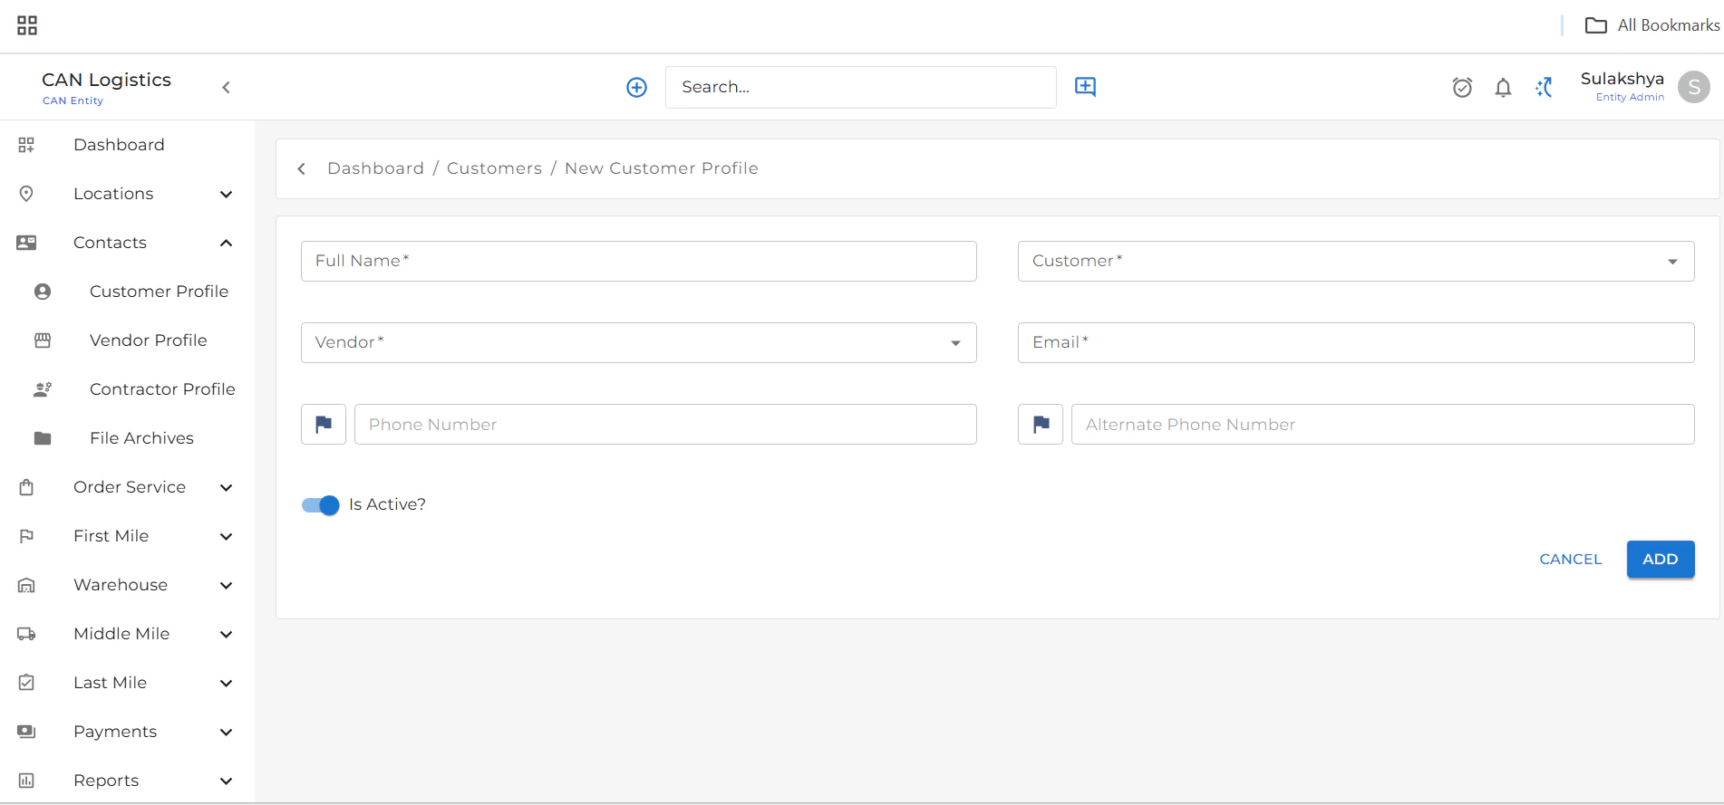Click the Alternate Phone Number field
This screenshot has width=1724, height=805.
(x=1383, y=424)
